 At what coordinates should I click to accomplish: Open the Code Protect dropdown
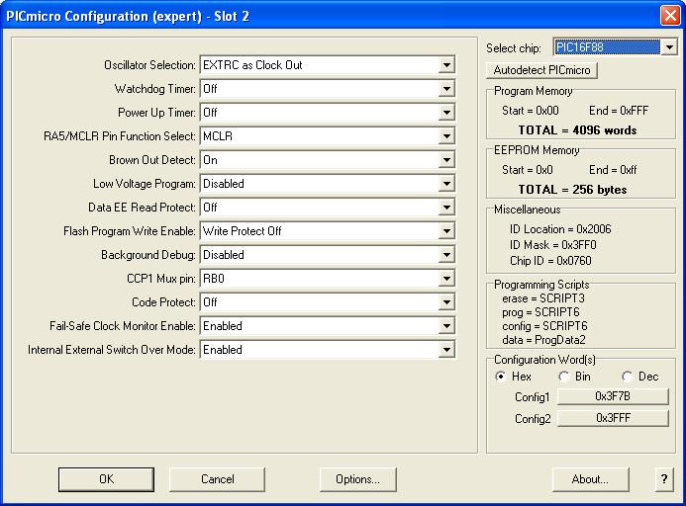446,302
